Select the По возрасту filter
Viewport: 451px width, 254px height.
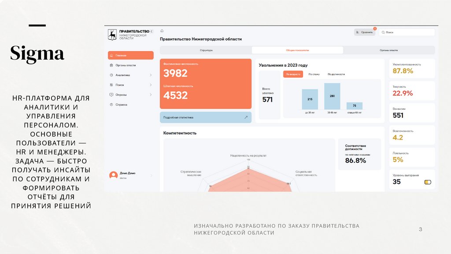pyautogui.click(x=293, y=74)
